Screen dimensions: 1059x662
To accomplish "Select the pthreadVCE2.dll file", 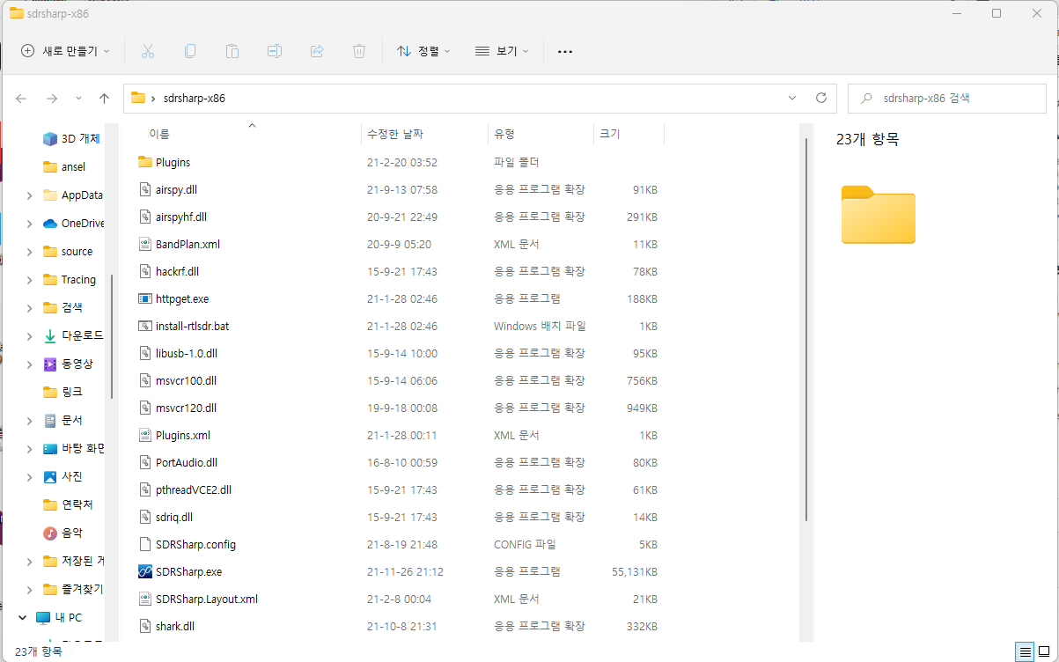I will coord(194,489).
